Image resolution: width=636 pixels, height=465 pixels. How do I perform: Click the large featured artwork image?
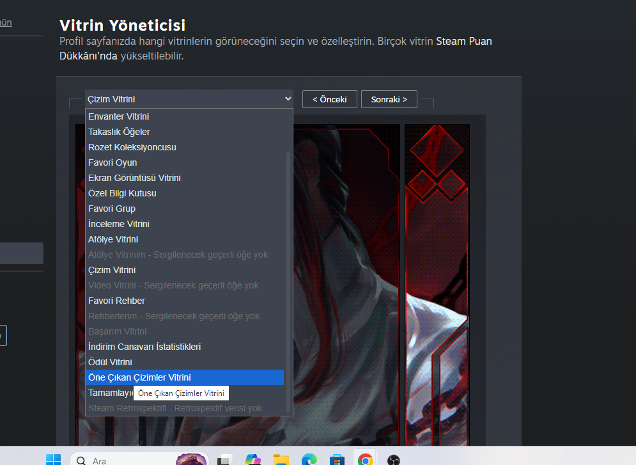346,285
